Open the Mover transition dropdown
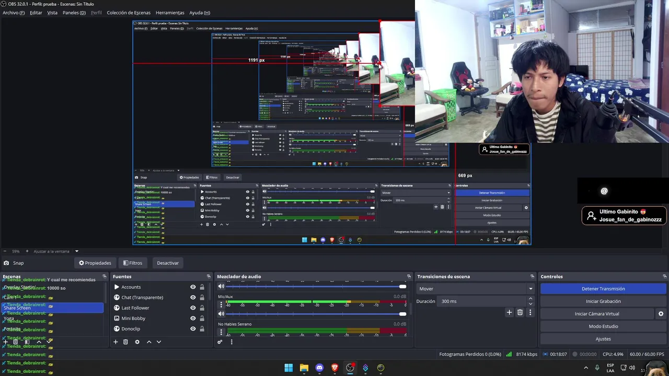Viewport: 669px width, 376px height. pyautogui.click(x=475, y=289)
